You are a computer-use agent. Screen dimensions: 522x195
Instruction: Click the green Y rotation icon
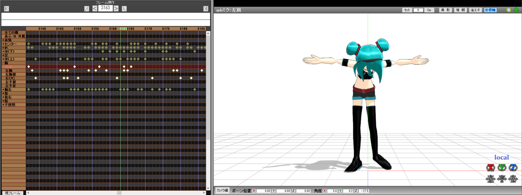502,167
